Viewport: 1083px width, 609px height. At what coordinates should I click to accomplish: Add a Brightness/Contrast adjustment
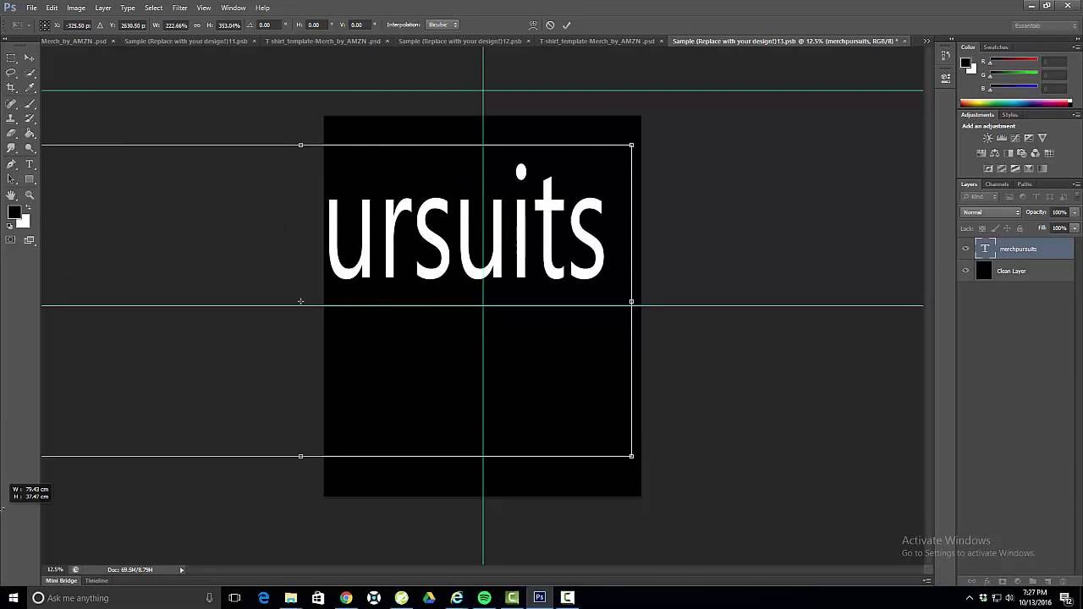pos(987,138)
